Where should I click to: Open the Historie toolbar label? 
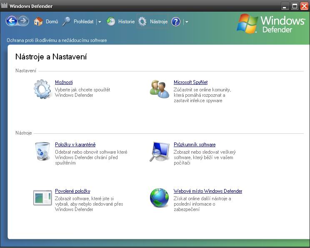point(126,22)
